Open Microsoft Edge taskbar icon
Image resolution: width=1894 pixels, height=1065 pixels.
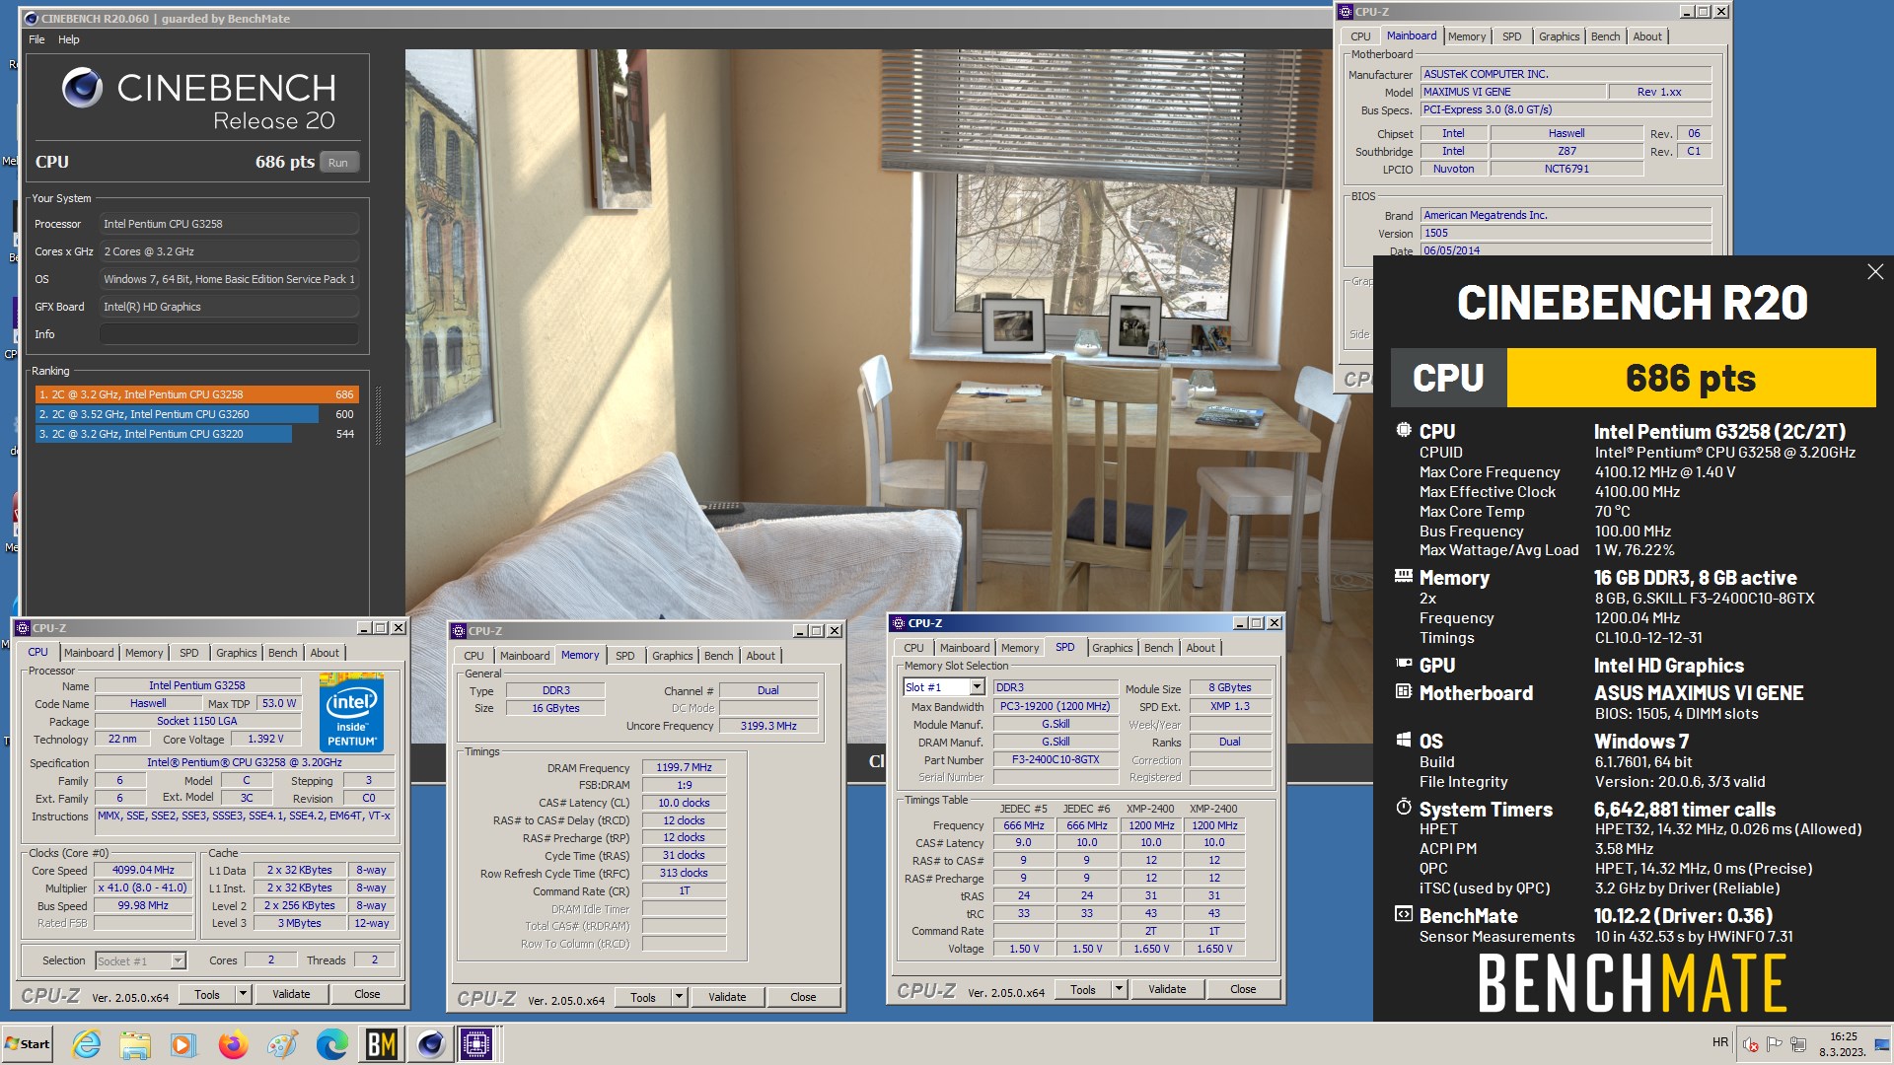[331, 1044]
